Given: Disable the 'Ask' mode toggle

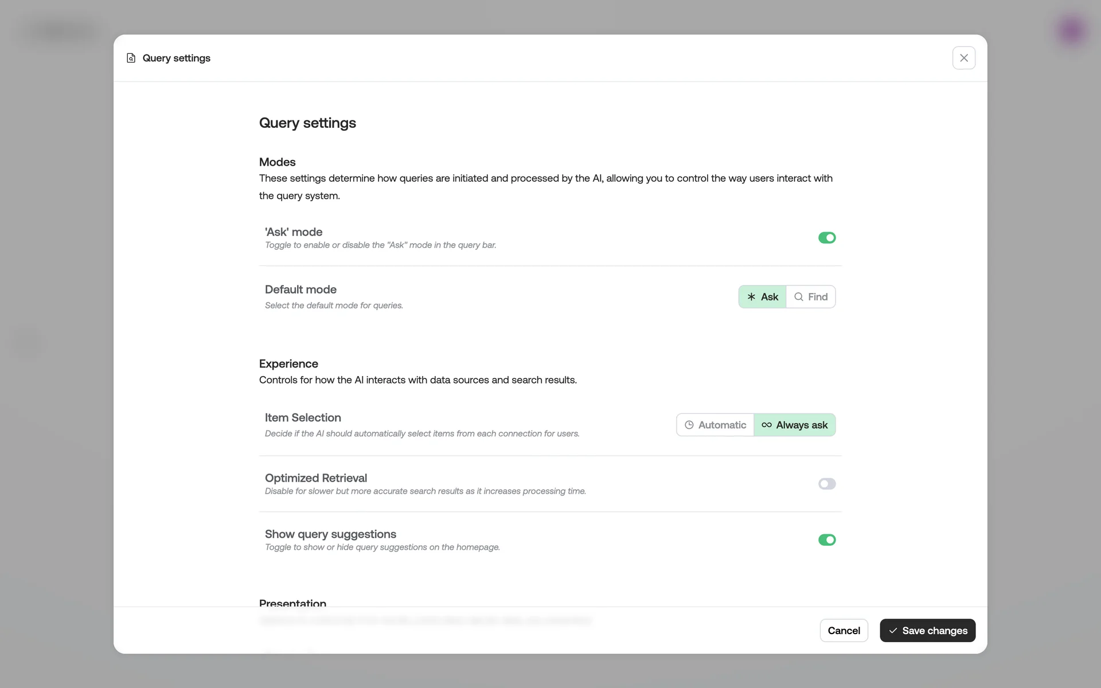Looking at the screenshot, I should 826,238.
